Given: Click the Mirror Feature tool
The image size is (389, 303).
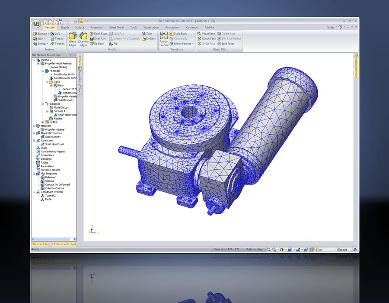Looking at the screenshot, I should pos(180,44).
